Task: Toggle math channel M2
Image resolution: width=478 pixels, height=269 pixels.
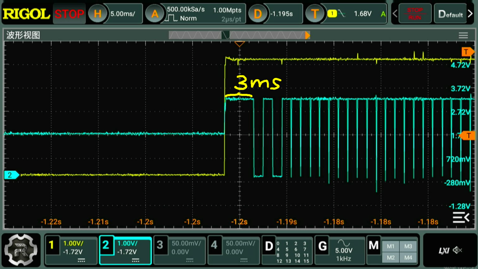Action: click(x=390, y=258)
